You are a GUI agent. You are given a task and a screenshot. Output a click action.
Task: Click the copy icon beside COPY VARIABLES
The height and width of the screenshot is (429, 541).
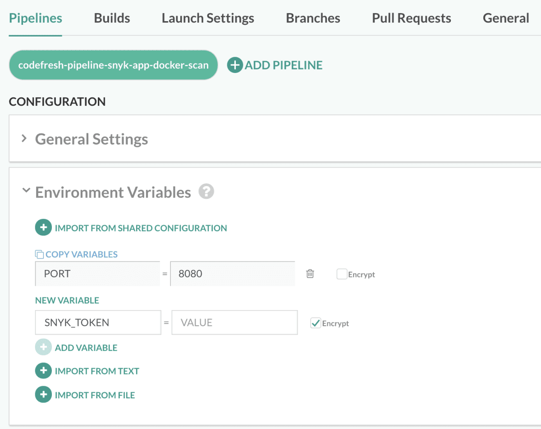coord(40,255)
